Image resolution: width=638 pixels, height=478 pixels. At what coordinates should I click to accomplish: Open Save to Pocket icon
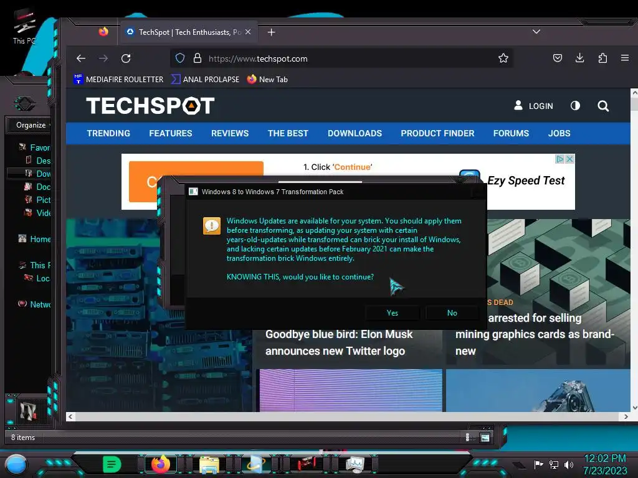click(x=558, y=58)
